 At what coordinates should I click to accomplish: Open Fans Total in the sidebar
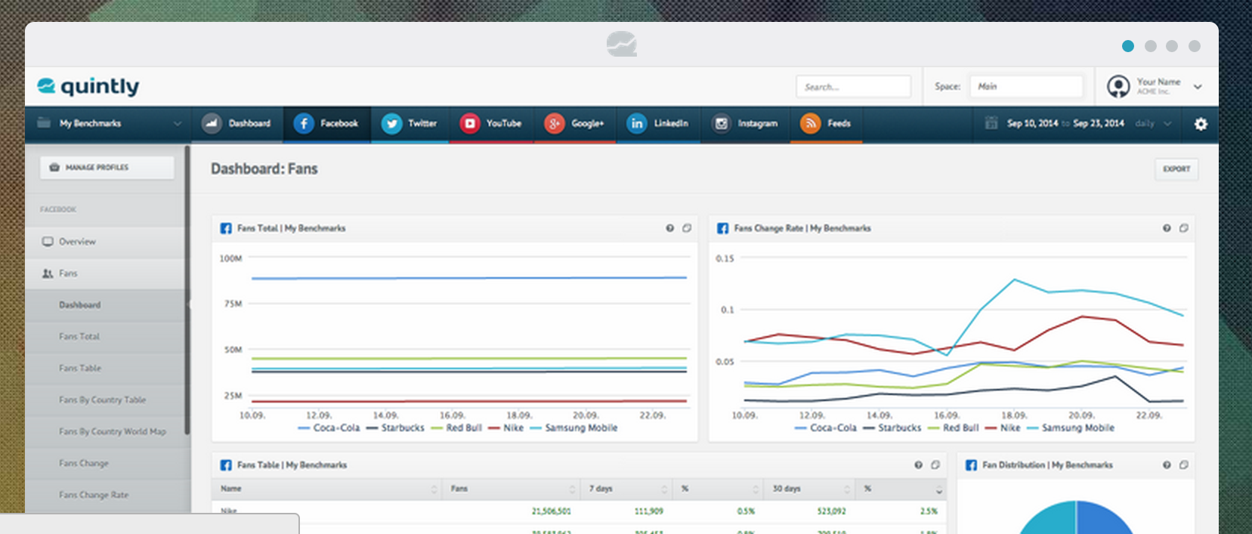[105, 337]
